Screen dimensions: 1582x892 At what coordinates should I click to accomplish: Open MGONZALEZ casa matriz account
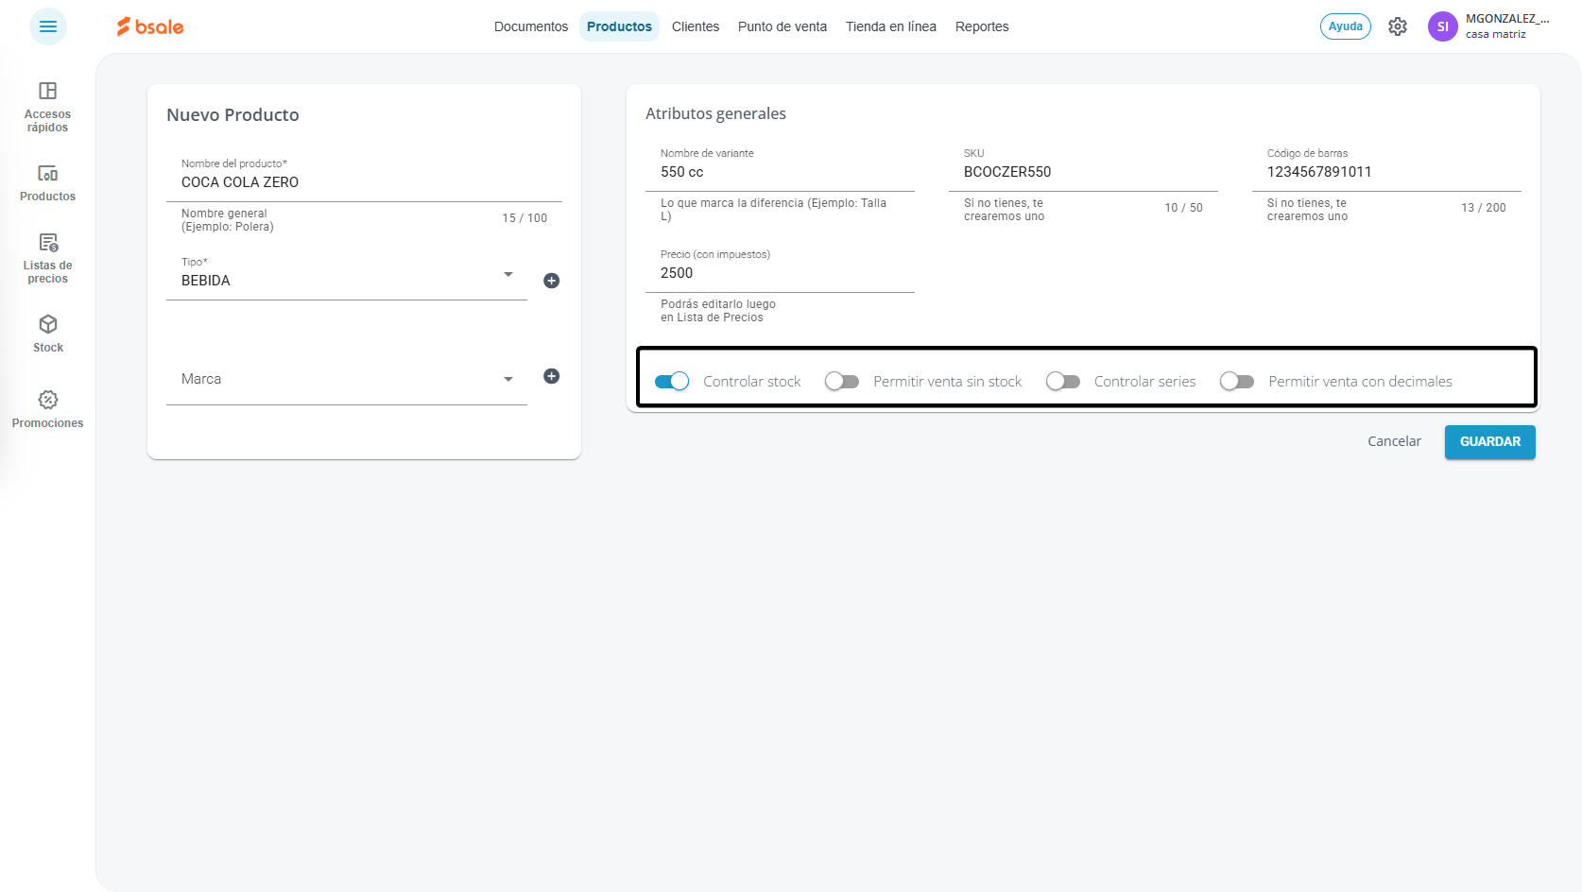pyautogui.click(x=1508, y=26)
